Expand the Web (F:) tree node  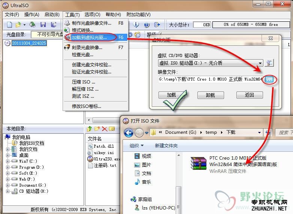[x=7, y=179]
